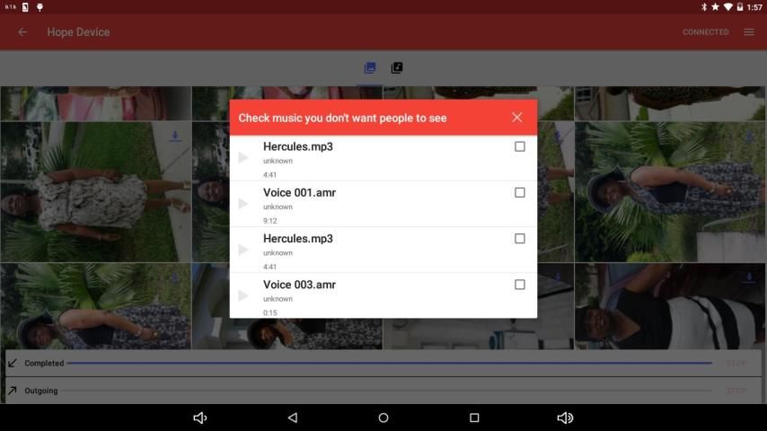Viewport: 767px width, 431px height.
Task: Tap the volume down icon in navigation bar
Action: [200, 418]
